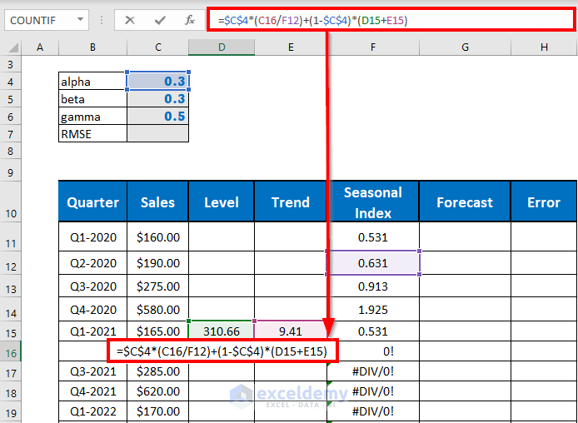Select the gamma value cell 0.5
Screen dimensions: 578x423
158,117
